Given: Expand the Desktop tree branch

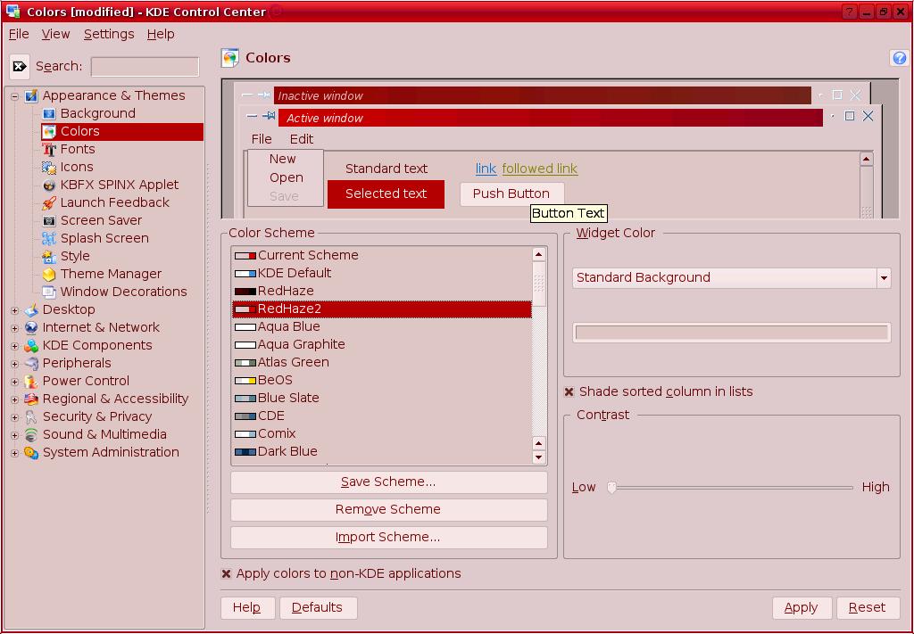Looking at the screenshot, I should pyautogui.click(x=14, y=310).
